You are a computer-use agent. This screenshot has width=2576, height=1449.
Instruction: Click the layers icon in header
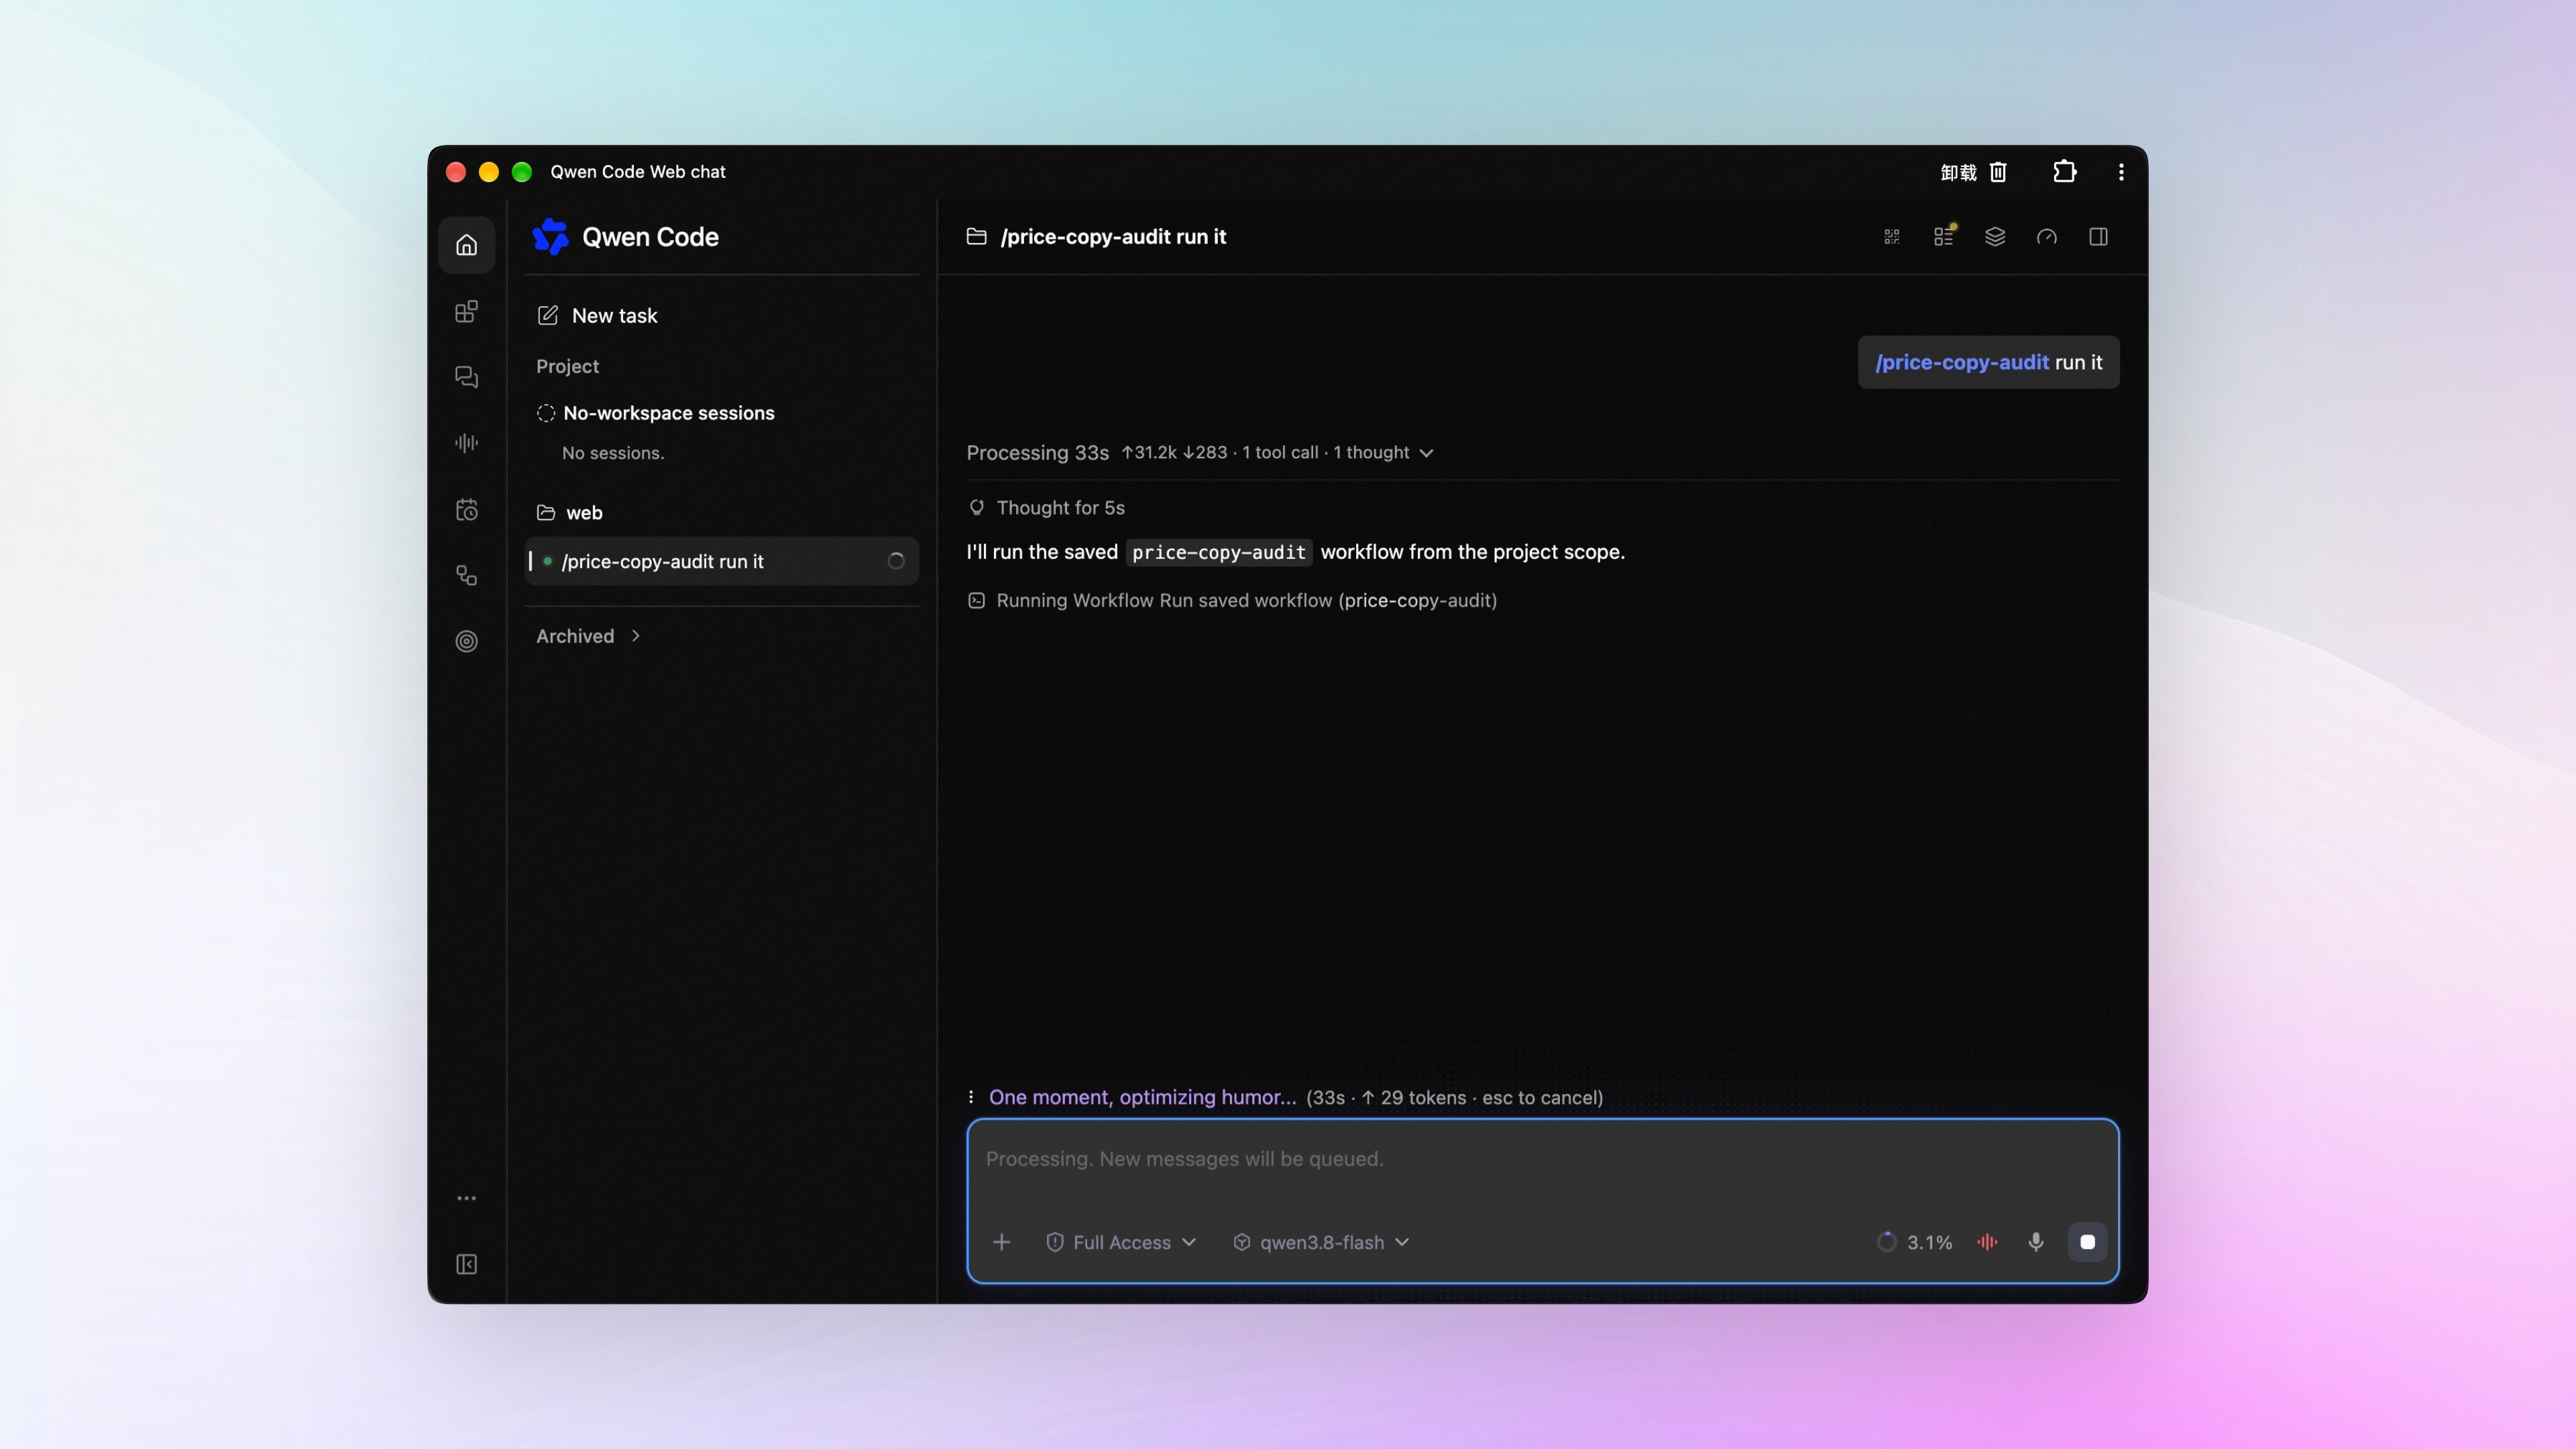(1995, 237)
